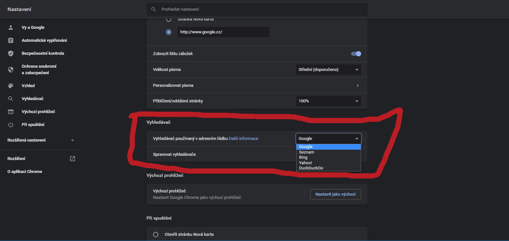Select Otevřít stránku Nová karta radio button
Image resolution: width=509 pixels, height=241 pixels.
(156, 235)
